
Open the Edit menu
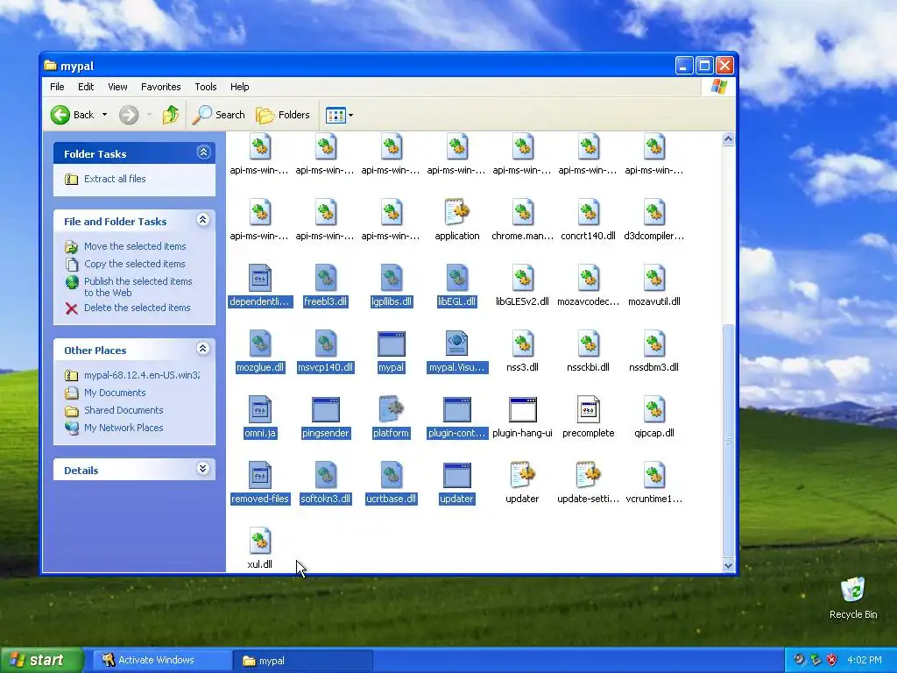point(86,87)
